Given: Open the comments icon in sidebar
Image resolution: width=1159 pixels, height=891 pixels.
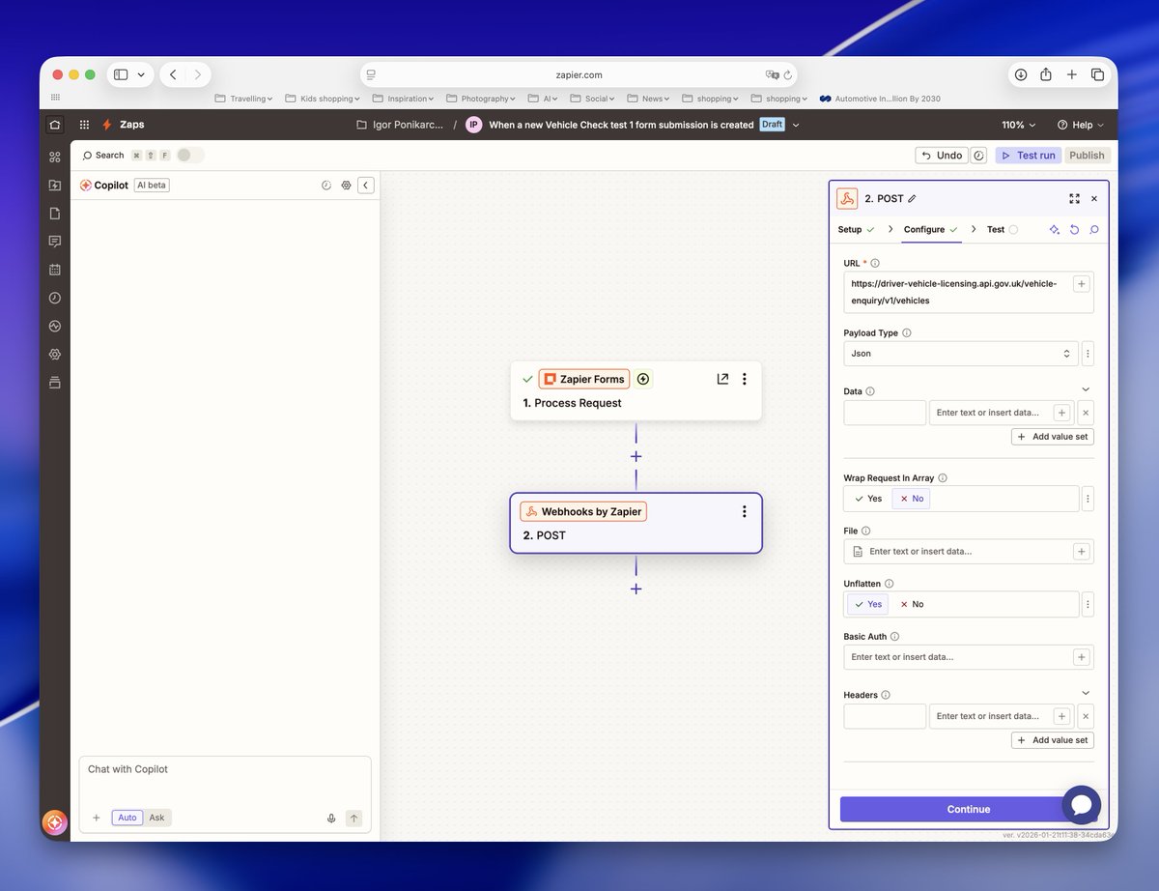Looking at the screenshot, I should (55, 242).
